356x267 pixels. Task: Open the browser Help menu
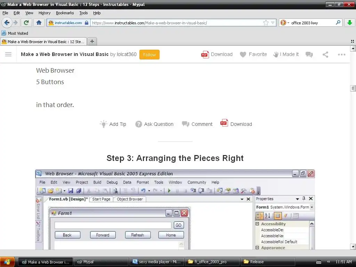[97, 13]
